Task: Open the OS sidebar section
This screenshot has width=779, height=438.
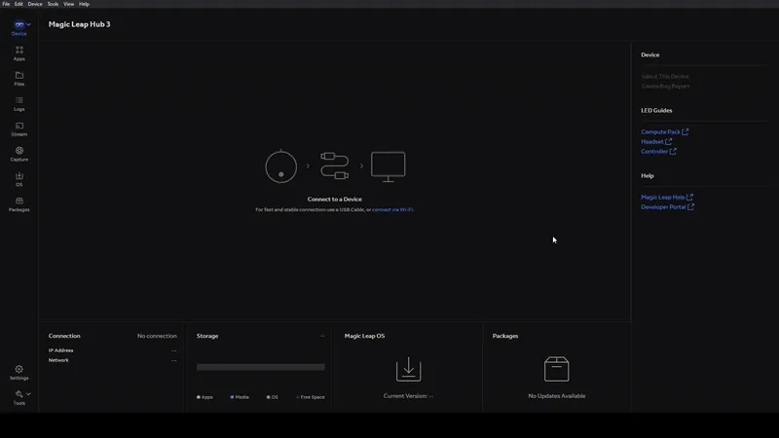Action: [19, 179]
